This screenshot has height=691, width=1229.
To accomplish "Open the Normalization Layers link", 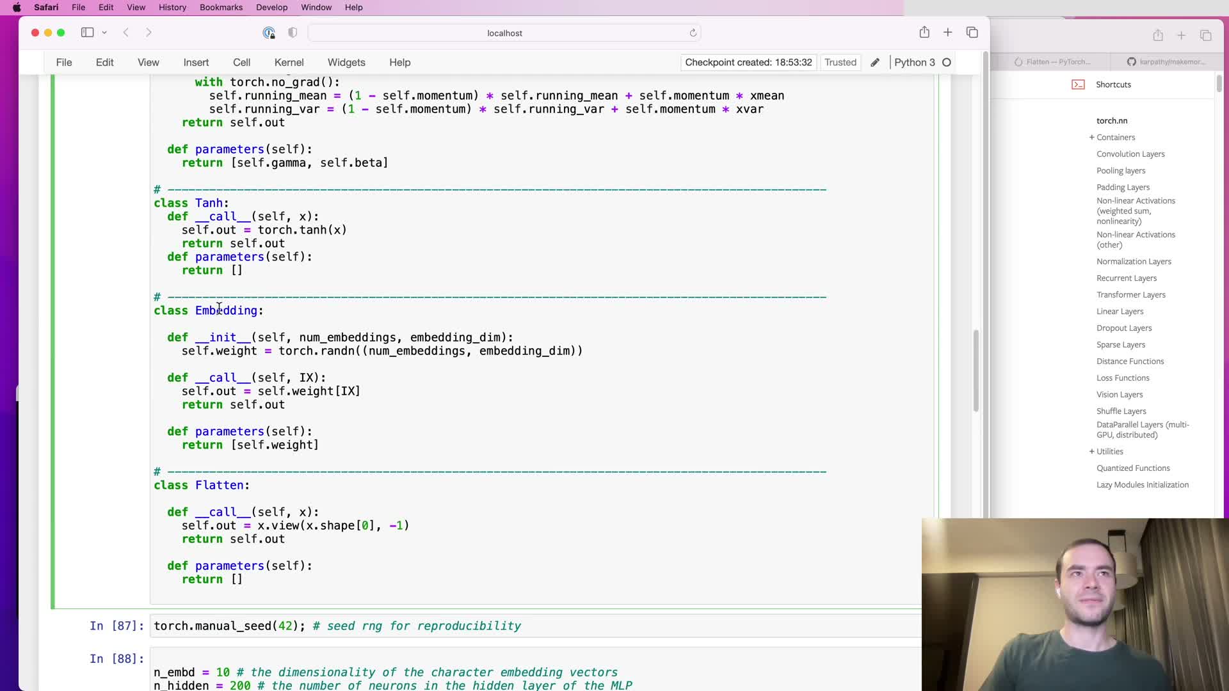I will point(1134,262).
